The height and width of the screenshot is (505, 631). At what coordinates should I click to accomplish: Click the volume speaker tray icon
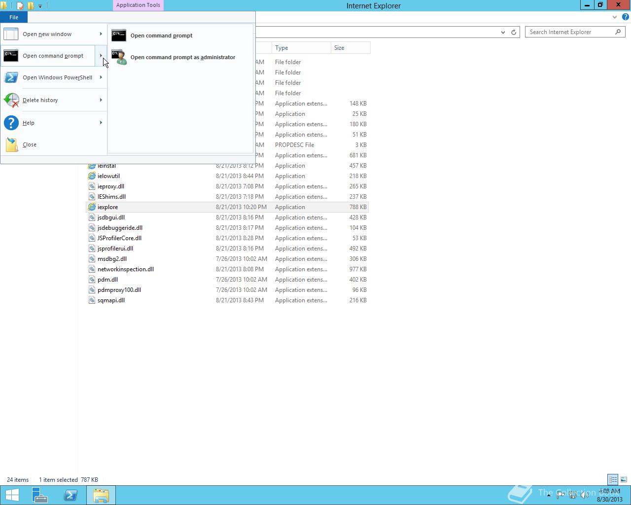pyautogui.click(x=585, y=495)
